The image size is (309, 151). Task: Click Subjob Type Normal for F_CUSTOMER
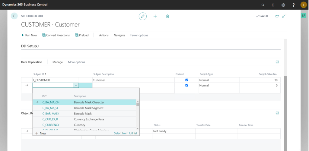[219, 80]
